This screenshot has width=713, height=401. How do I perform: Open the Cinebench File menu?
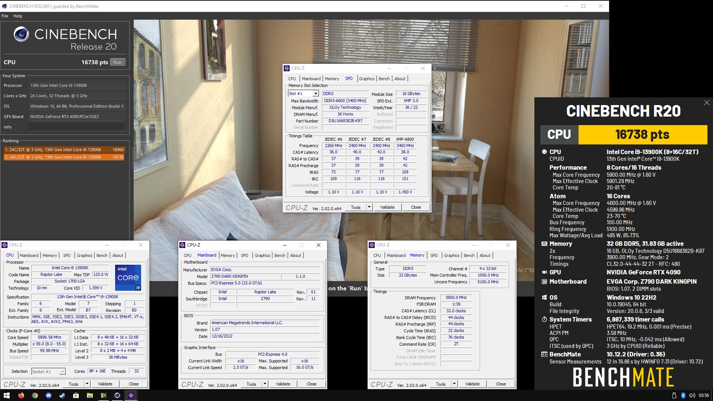click(x=5, y=16)
